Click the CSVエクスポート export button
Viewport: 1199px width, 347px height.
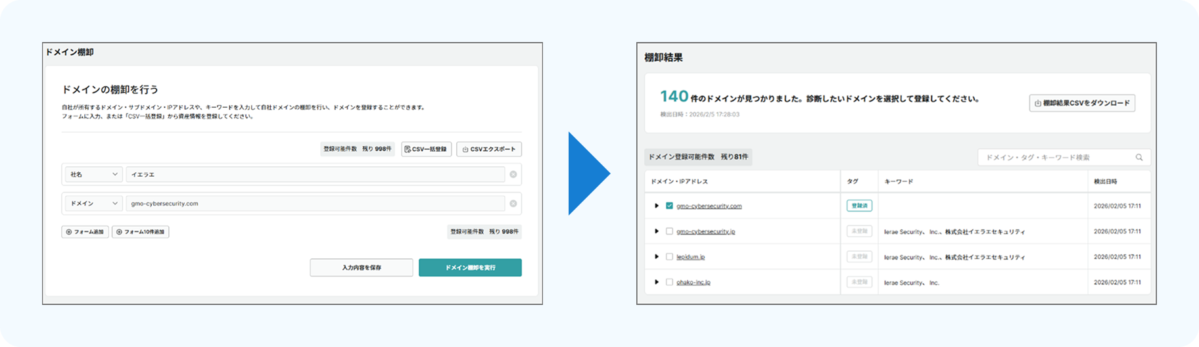489,149
